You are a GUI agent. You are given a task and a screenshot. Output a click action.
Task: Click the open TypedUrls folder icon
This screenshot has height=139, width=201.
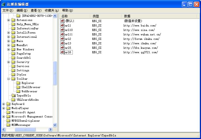[x=13, y=95]
